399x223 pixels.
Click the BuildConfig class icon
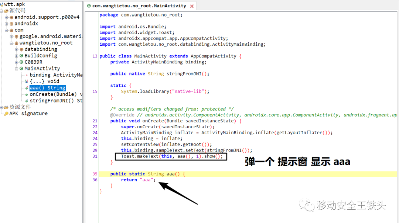pyautogui.click(x=21, y=56)
